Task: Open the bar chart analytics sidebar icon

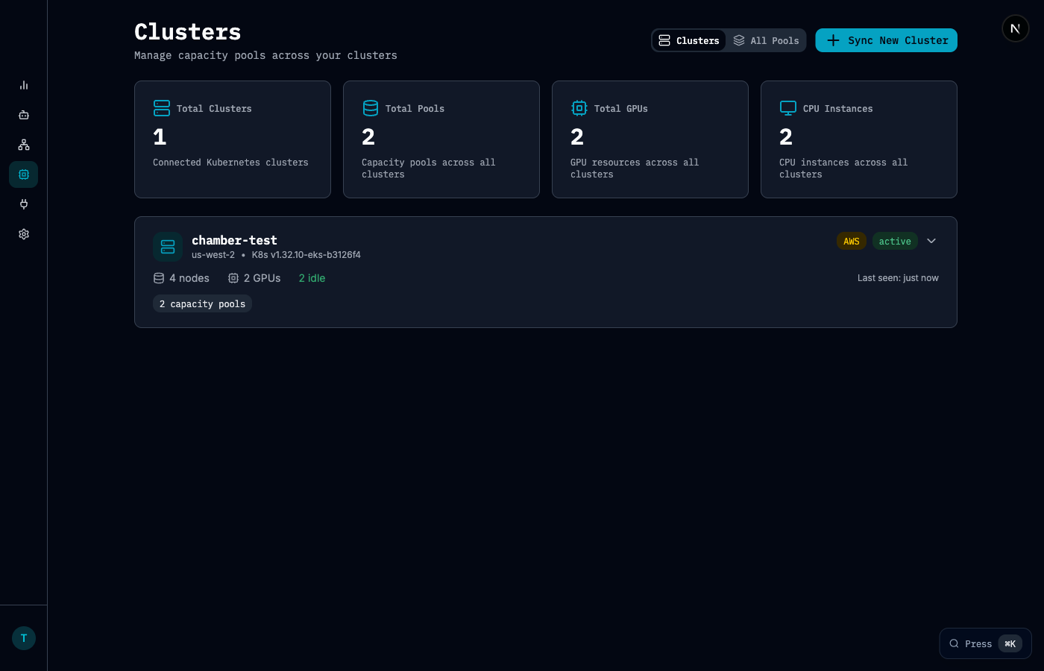Action: [x=24, y=85]
